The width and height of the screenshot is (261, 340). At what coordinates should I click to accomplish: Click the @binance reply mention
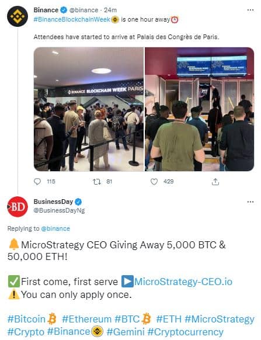pos(55,228)
